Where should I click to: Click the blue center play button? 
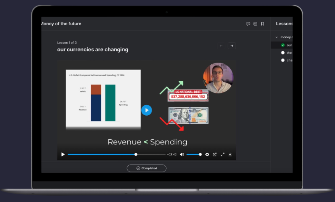pos(147,110)
